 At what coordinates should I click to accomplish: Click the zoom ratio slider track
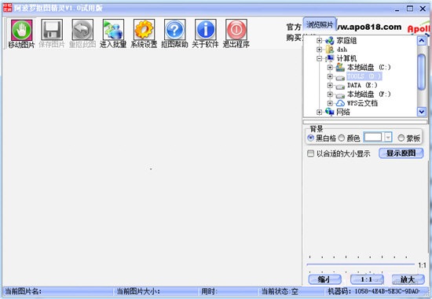361,264
